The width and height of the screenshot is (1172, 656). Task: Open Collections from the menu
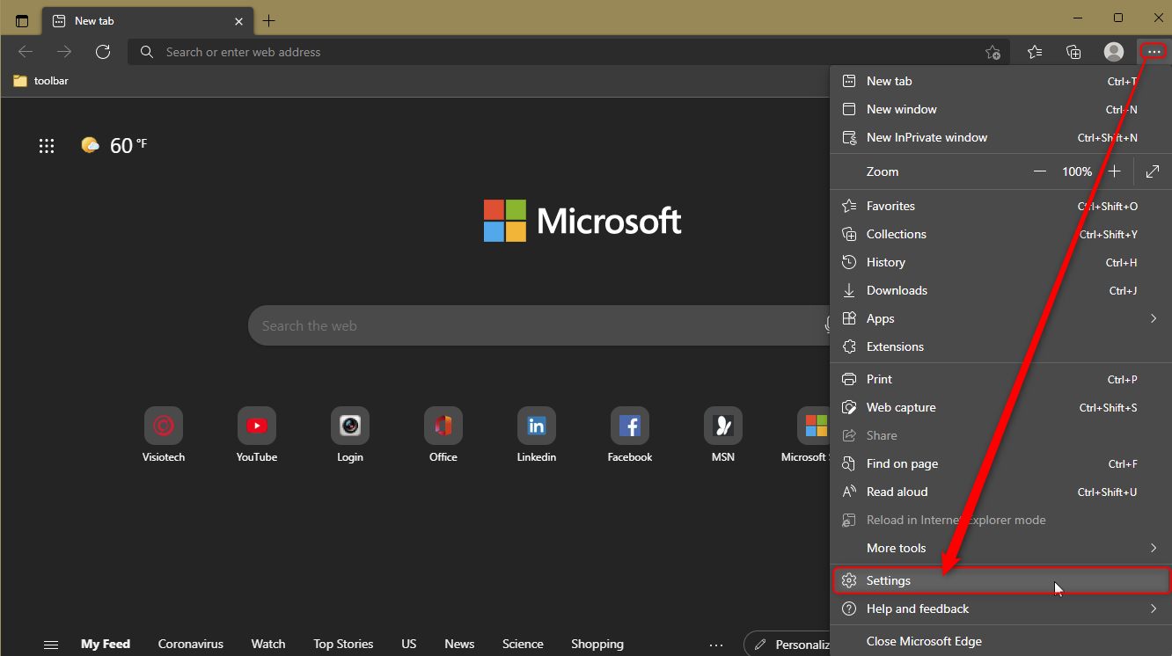1001,234
